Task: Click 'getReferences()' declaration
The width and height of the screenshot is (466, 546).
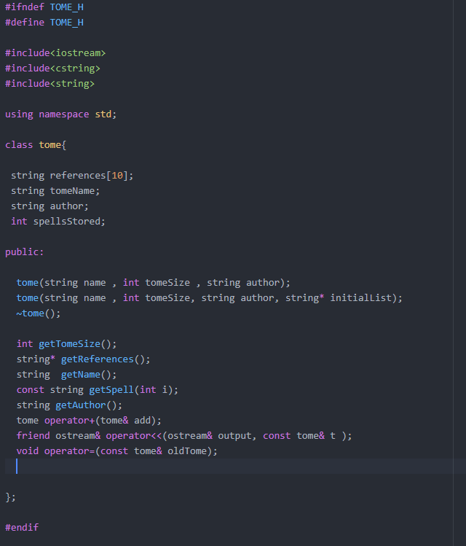Action: tap(83, 359)
